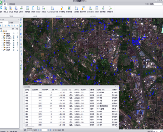The image size is (163, 132).
Task: Toggle 选择 checkbox for 行政县界 layer
Action: pyautogui.click(x=14, y=50)
